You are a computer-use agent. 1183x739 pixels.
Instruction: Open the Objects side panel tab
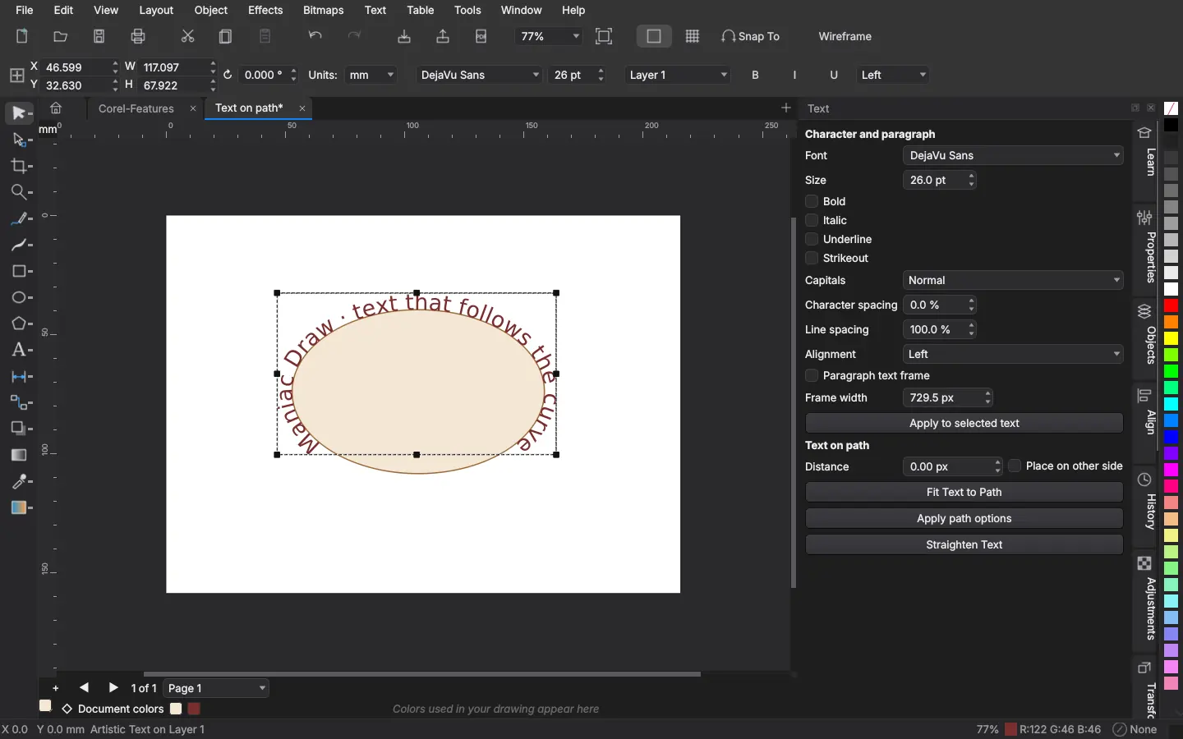[x=1145, y=333]
